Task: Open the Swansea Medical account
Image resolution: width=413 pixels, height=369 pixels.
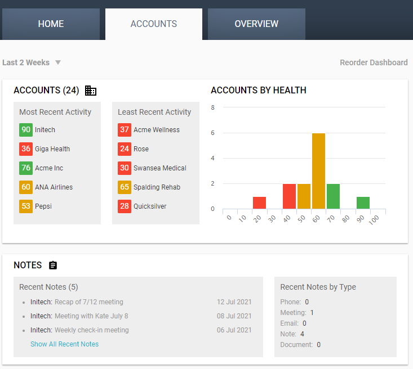Action: pos(159,168)
